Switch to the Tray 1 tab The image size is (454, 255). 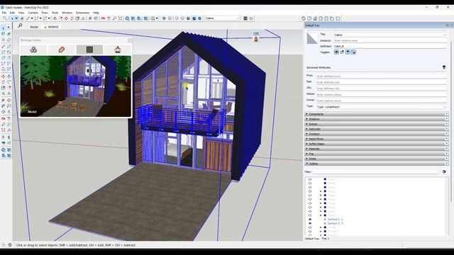[x=326, y=239]
